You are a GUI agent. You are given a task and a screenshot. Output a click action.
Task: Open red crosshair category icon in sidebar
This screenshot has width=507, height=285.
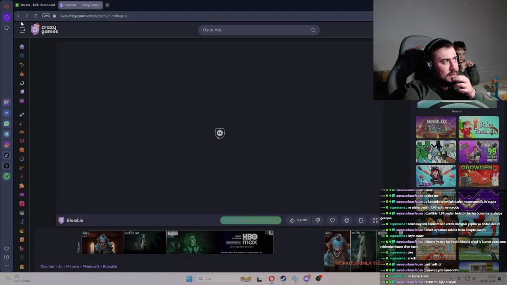[x=22, y=141]
